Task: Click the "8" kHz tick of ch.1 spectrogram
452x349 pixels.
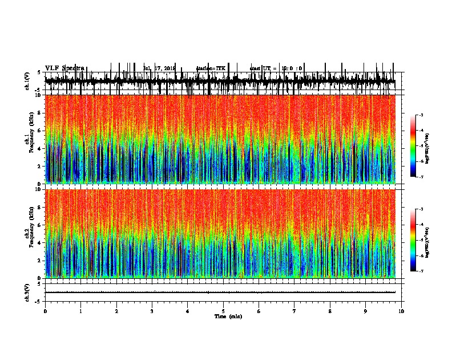Action: (40, 113)
